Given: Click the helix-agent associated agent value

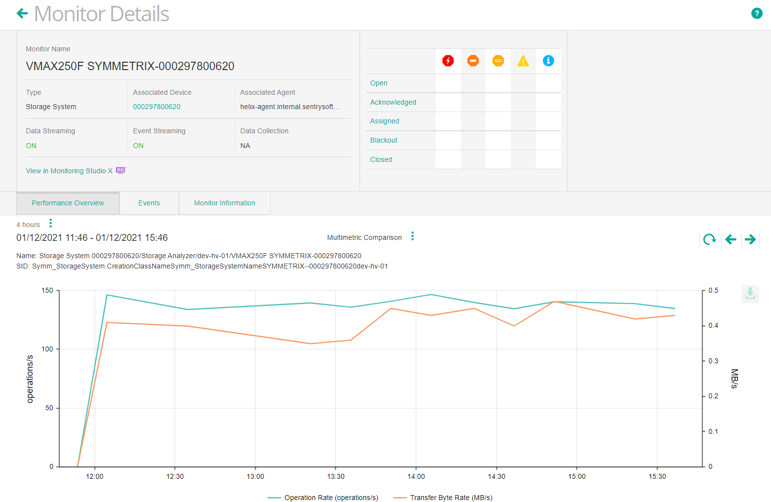Looking at the screenshot, I should (290, 107).
